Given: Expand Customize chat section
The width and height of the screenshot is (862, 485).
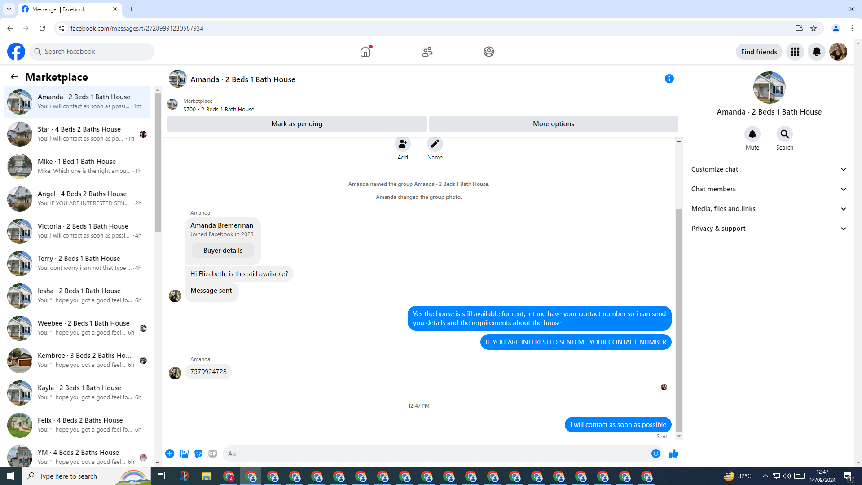Looking at the screenshot, I should point(769,169).
